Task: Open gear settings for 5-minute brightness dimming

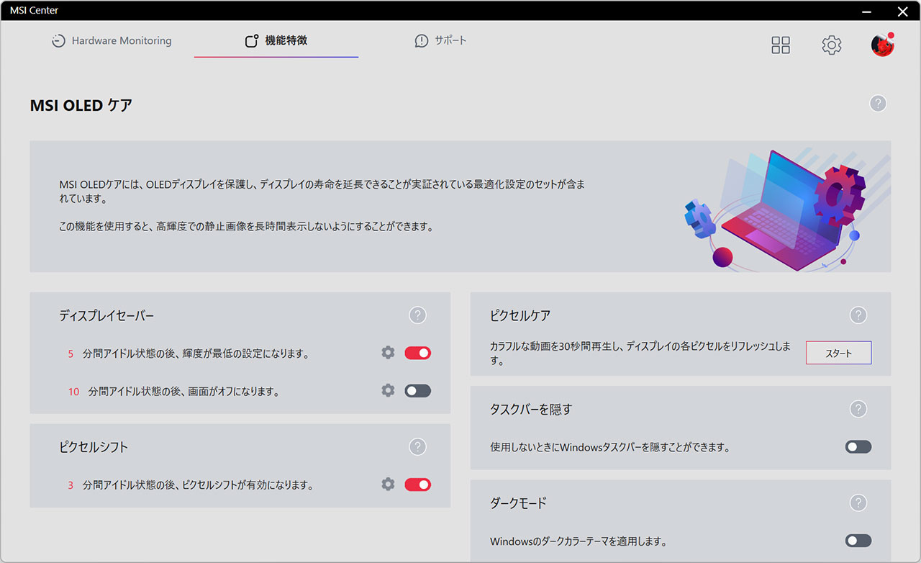Action: tap(388, 353)
